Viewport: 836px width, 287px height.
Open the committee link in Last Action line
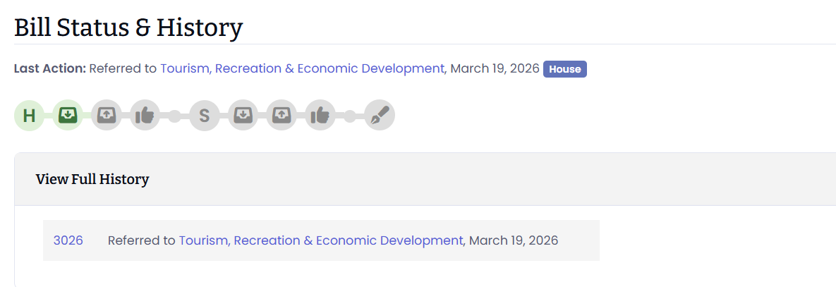click(302, 68)
